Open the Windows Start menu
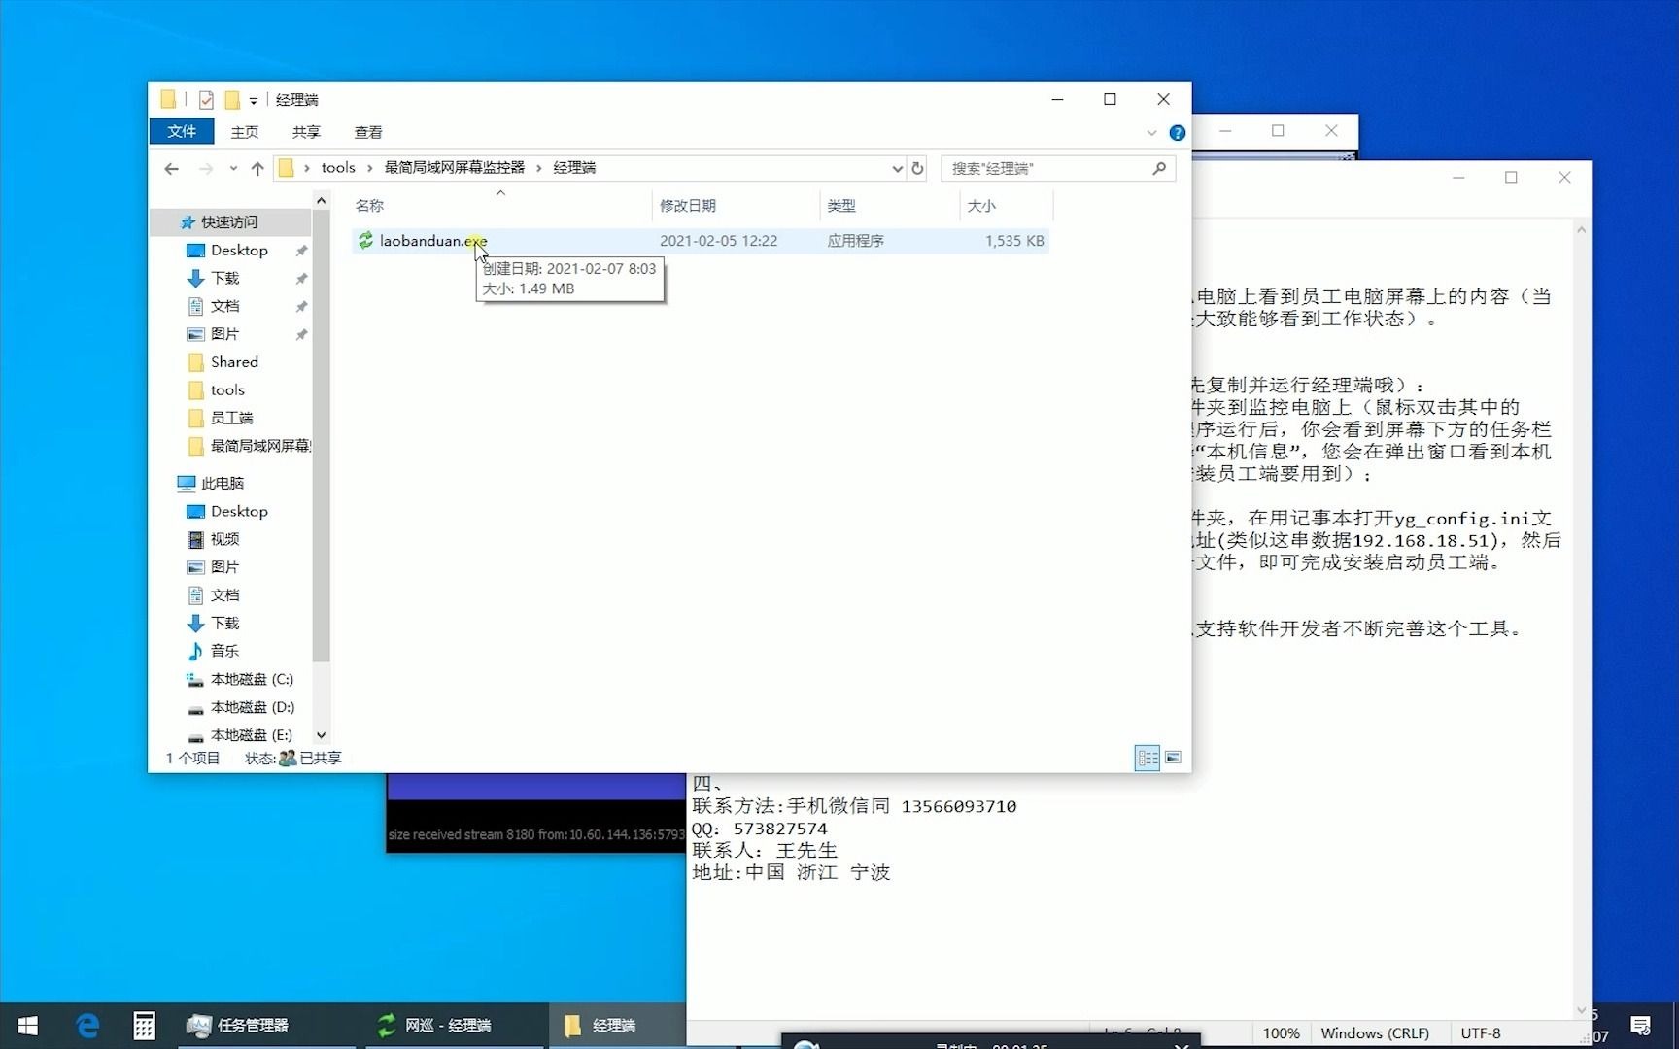The width and height of the screenshot is (1679, 1049). (x=28, y=1026)
